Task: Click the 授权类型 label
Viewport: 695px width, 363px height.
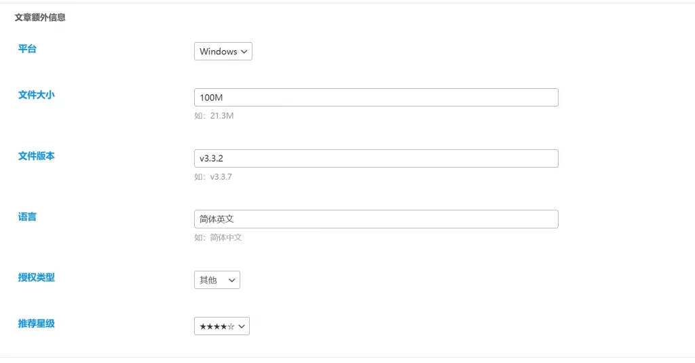Action: [36, 278]
